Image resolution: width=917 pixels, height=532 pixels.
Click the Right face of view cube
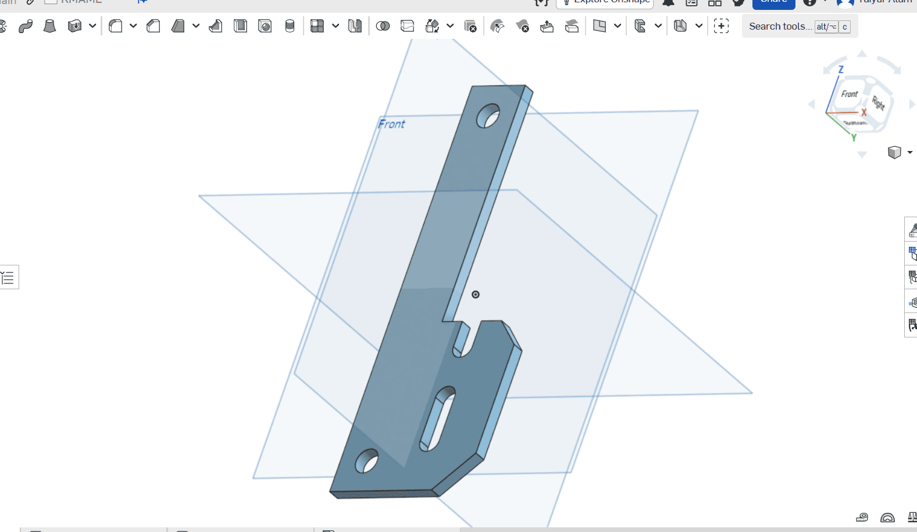click(878, 103)
